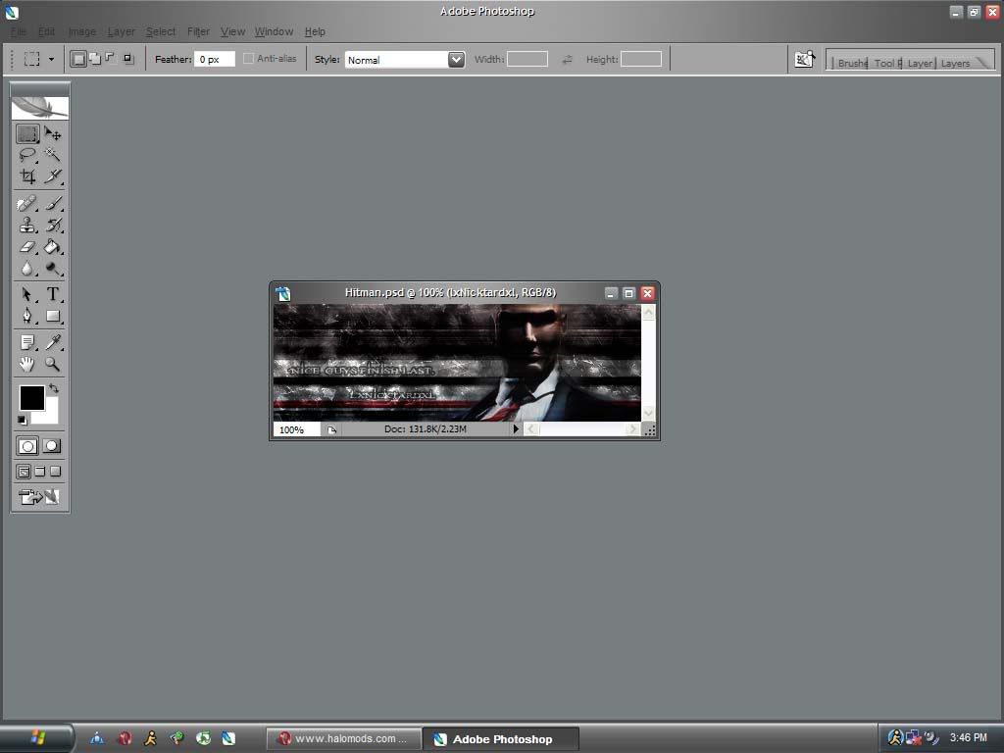Click the Adobe feather logo in toolbox

(39, 108)
